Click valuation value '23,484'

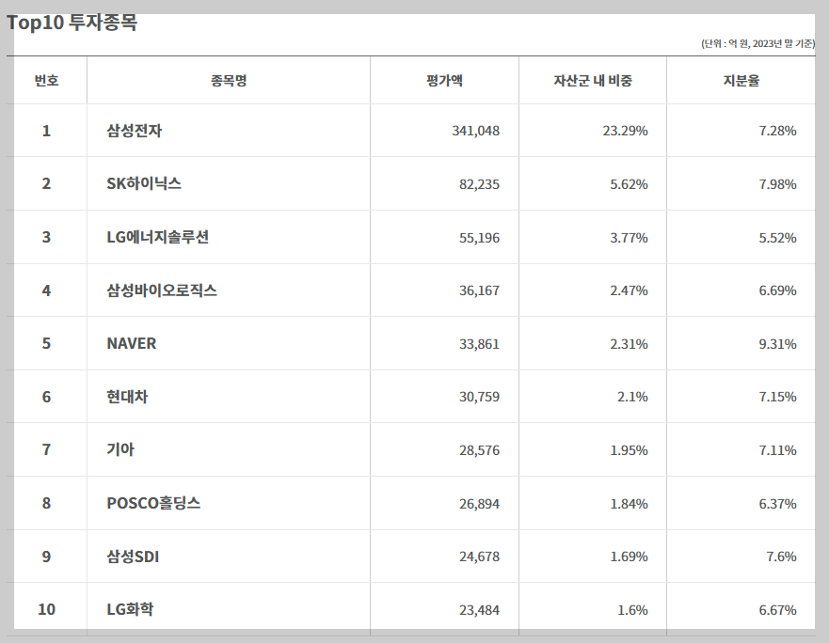[479, 610]
